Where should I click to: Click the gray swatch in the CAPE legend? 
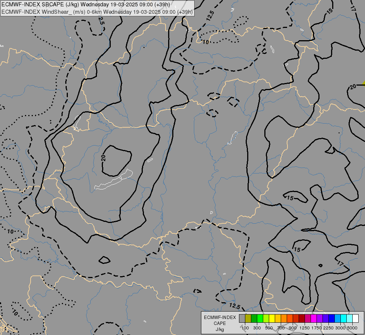[x=242, y=319]
